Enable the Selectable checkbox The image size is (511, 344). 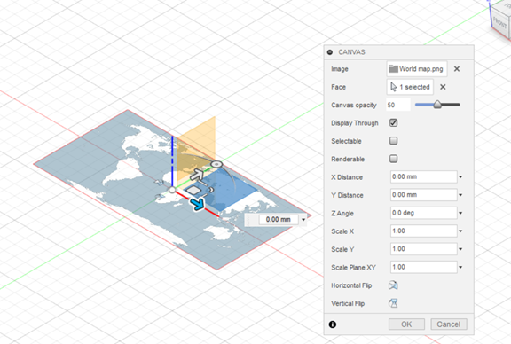tap(393, 141)
